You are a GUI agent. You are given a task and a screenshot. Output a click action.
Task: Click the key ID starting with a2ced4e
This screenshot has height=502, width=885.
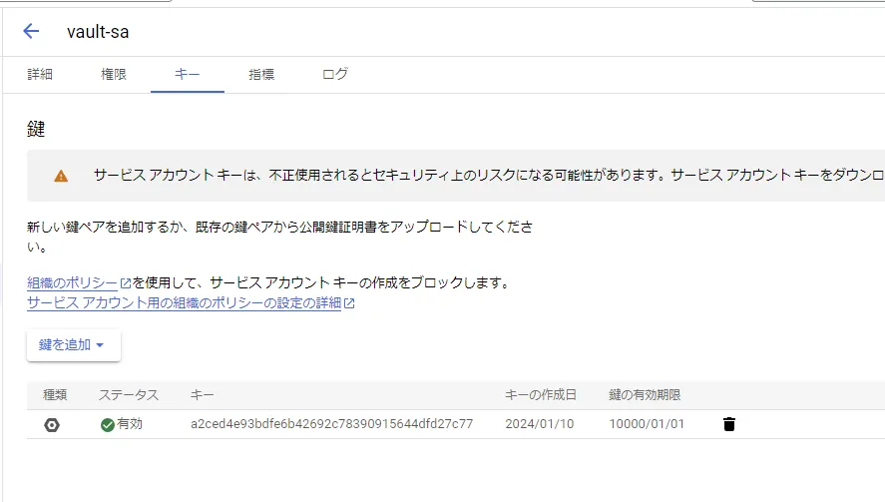[331, 424]
